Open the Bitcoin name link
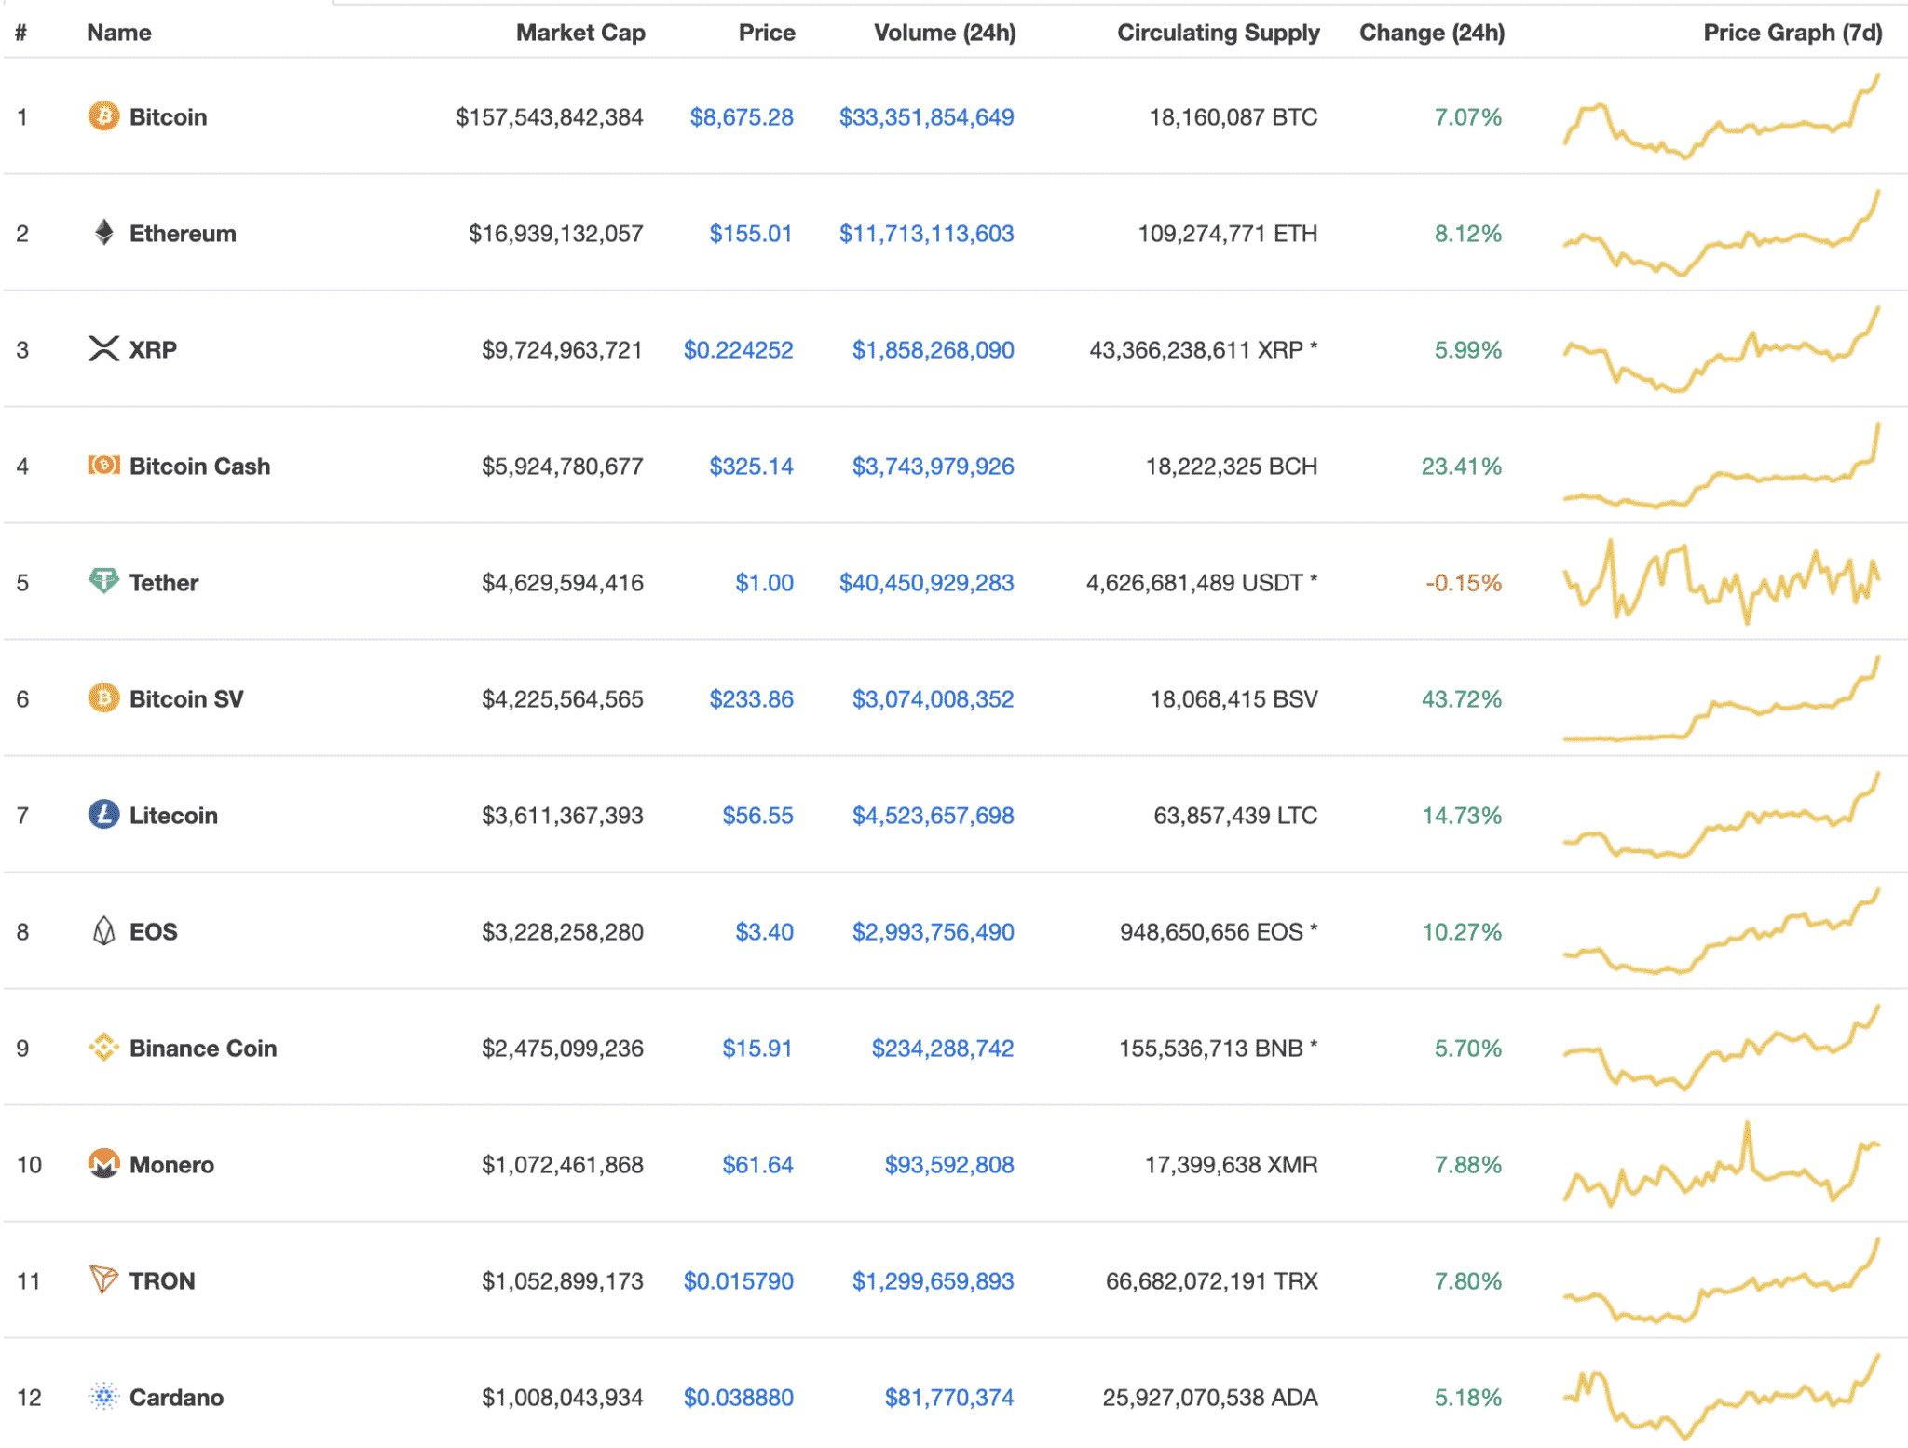Viewport: 1908px width, 1448px height. [168, 116]
